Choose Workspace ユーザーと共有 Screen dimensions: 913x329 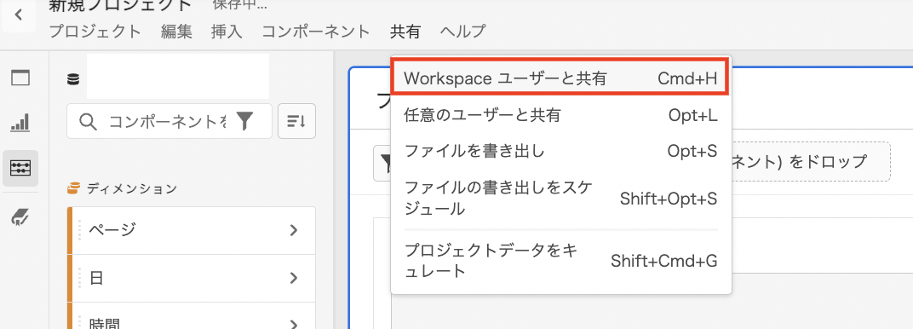pos(560,78)
